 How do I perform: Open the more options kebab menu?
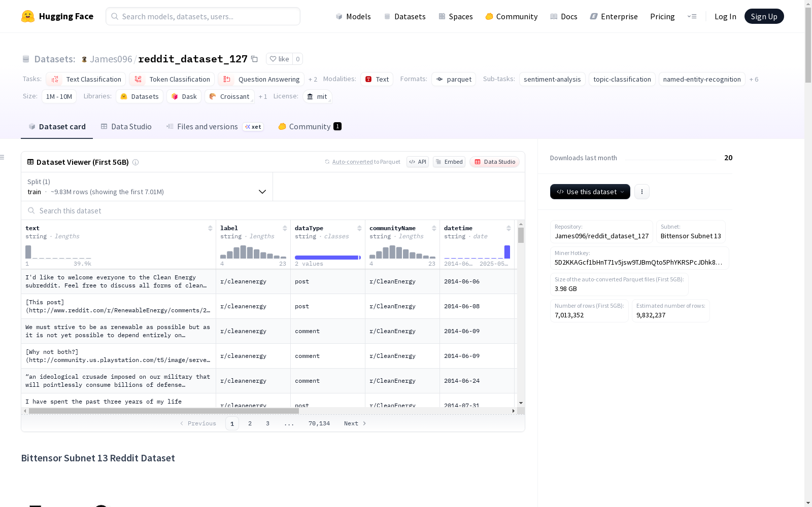(642, 192)
